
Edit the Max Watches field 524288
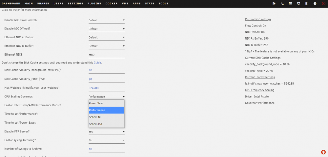point(107,88)
